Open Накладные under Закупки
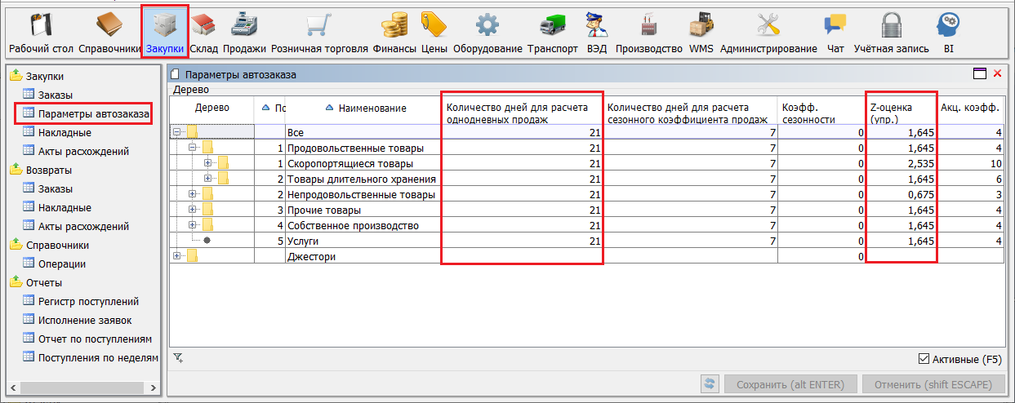Image resolution: width=1015 pixels, height=403 pixels. click(x=65, y=132)
